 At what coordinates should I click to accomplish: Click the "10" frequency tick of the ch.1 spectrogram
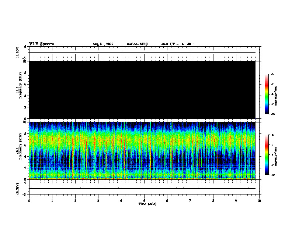coord(25,61)
